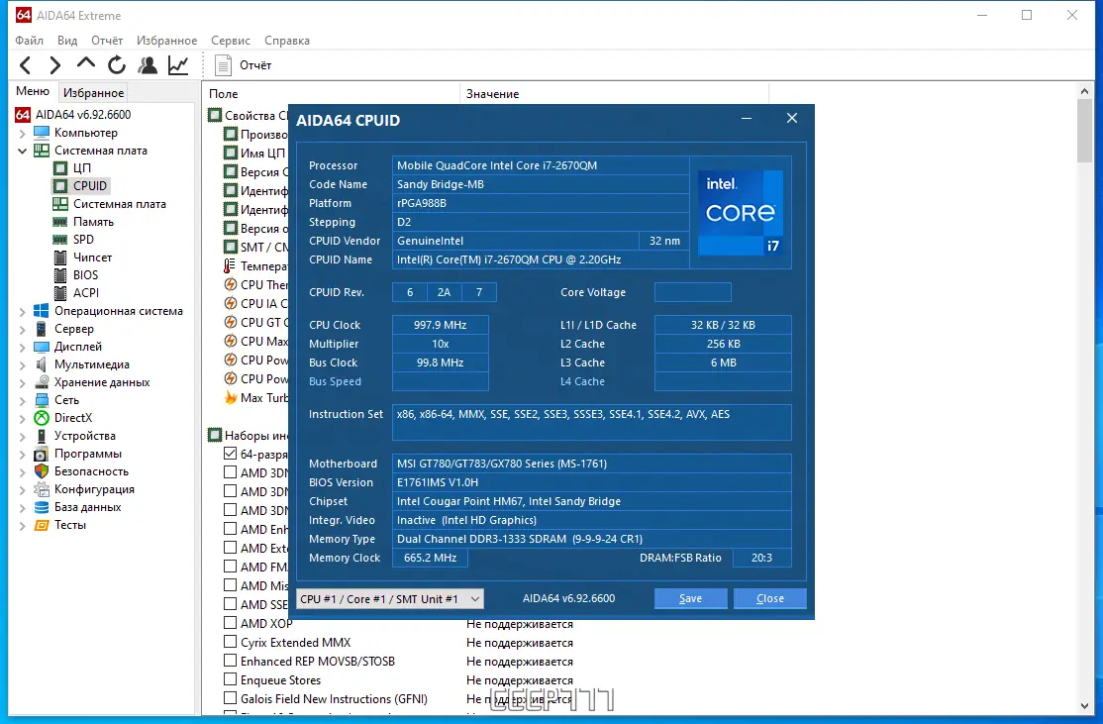Image resolution: width=1103 pixels, height=724 pixels.
Task: Go back with the left arrow toolbar icon
Action: tap(26, 65)
